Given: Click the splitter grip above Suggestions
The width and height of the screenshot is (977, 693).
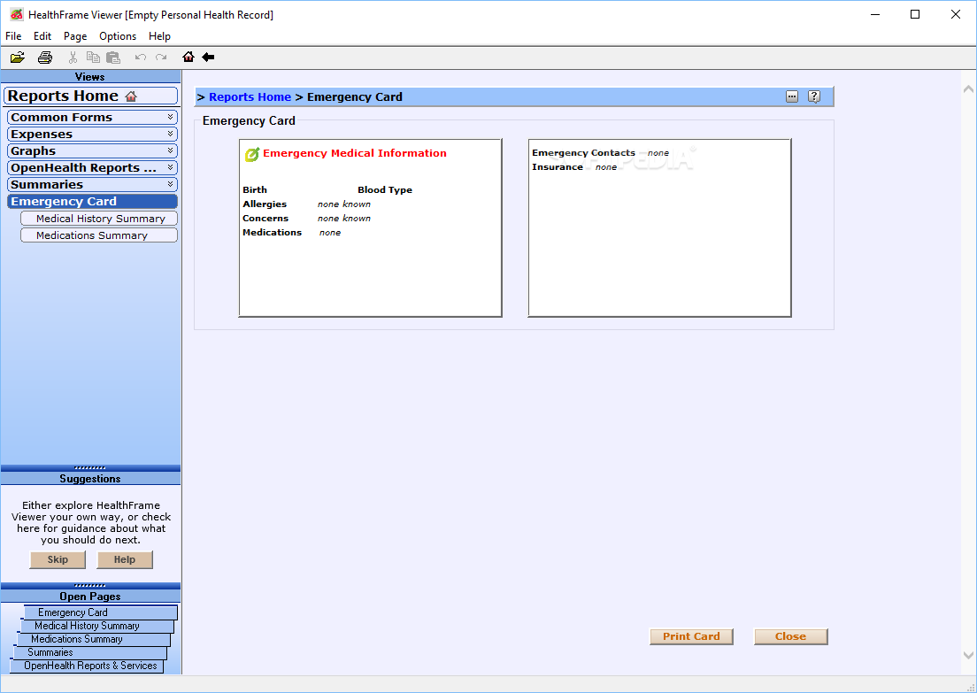Looking at the screenshot, I should tap(90, 468).
